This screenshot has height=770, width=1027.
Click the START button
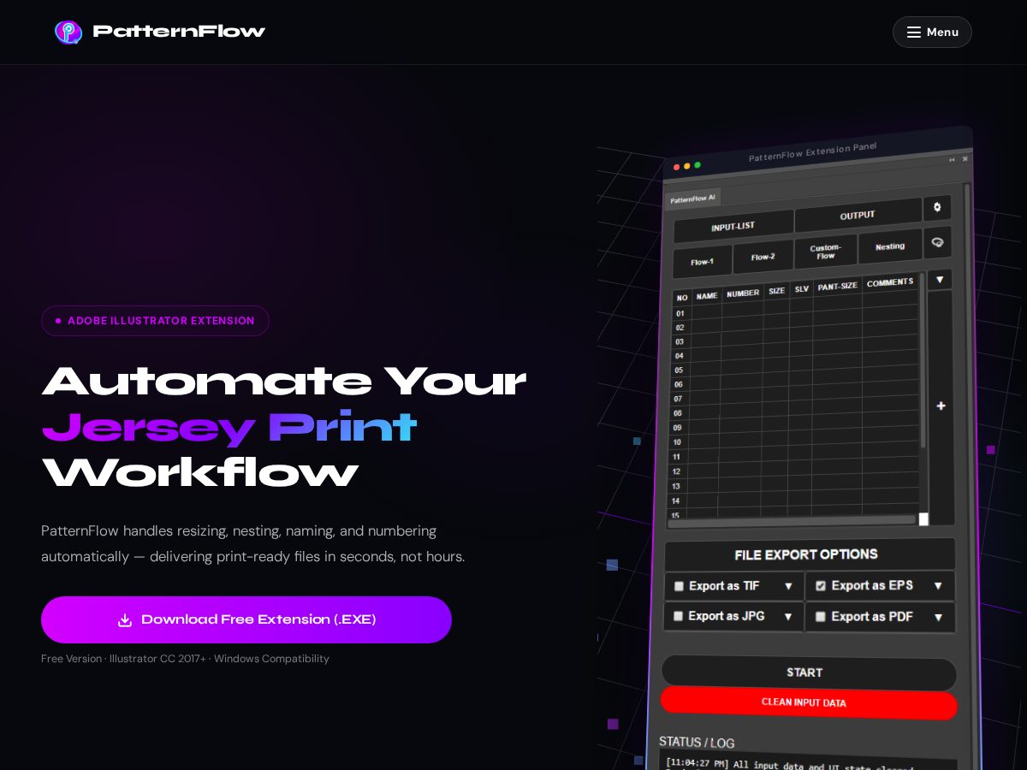click(x=808, y=673)
